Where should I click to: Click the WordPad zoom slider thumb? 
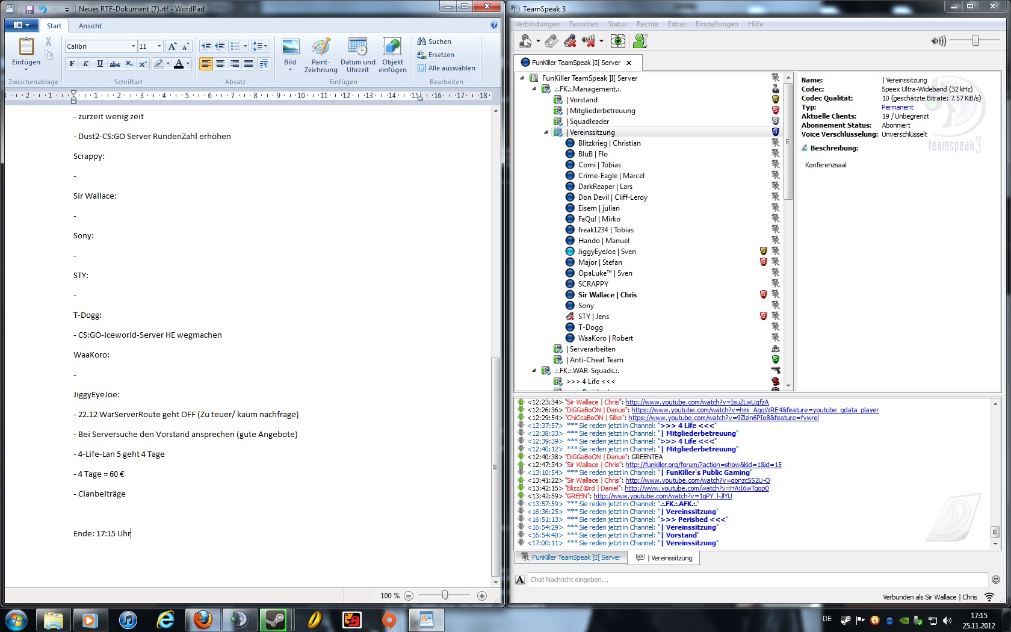445,595
